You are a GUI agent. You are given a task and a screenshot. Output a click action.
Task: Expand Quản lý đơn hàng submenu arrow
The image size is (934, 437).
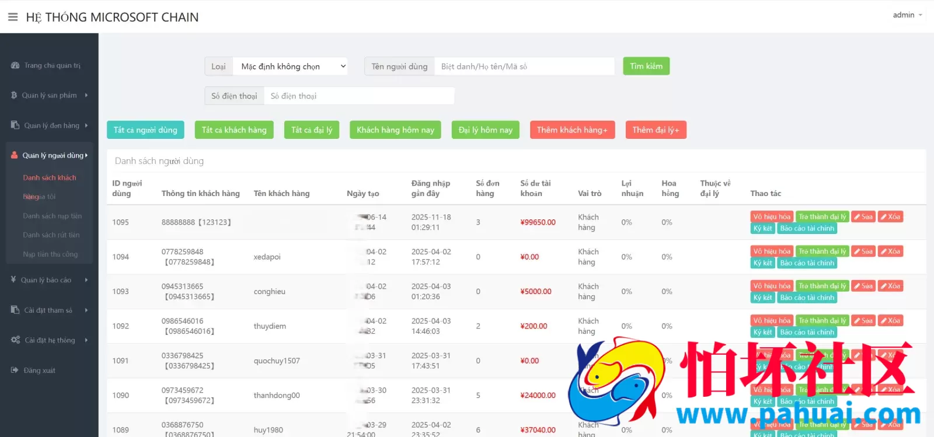(x=86, y=125)
